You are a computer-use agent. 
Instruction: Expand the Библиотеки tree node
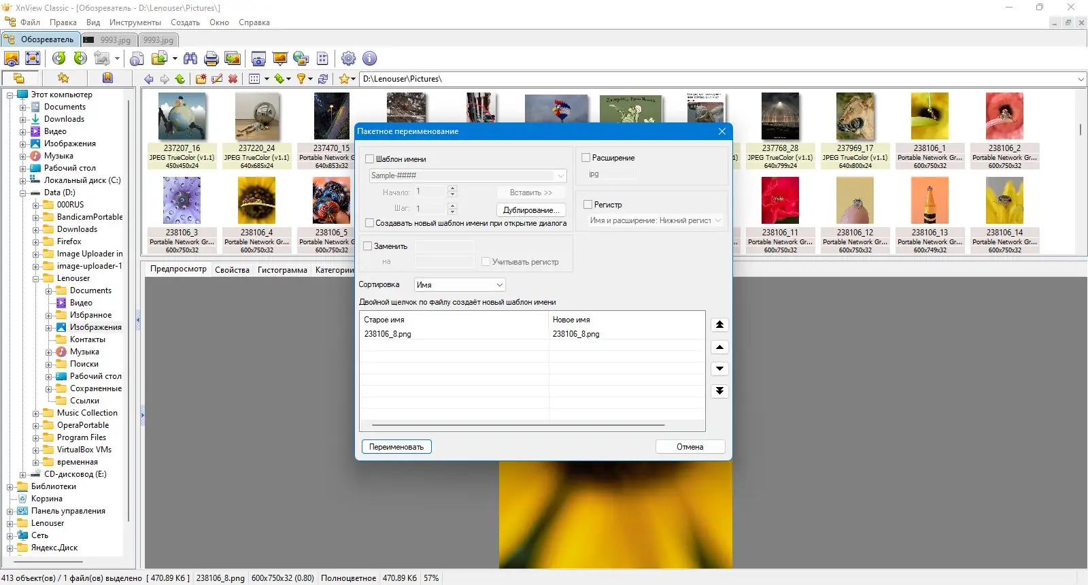pos(10,487)
